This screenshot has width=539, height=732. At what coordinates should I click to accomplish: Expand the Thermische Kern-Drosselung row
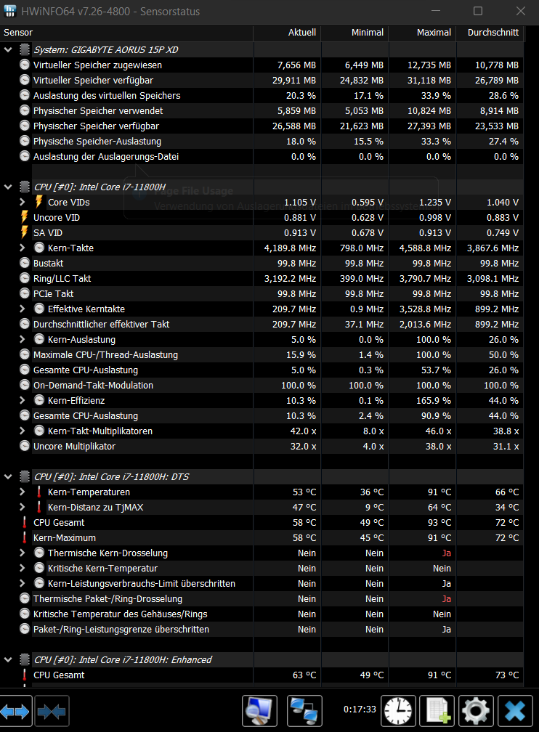(23, 553)
